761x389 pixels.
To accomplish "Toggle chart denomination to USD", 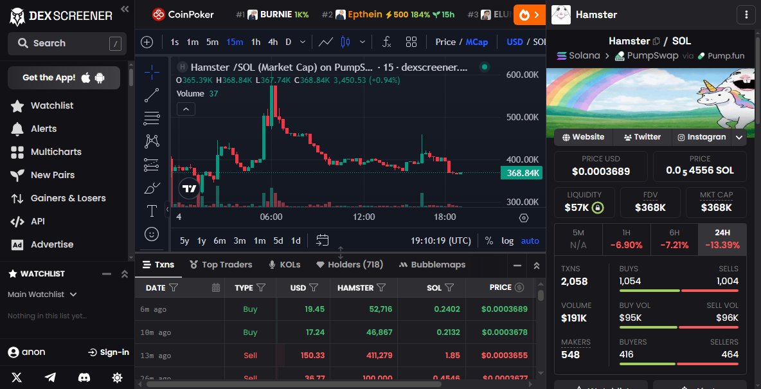I will pyautogui.click(x=514, y=42).
